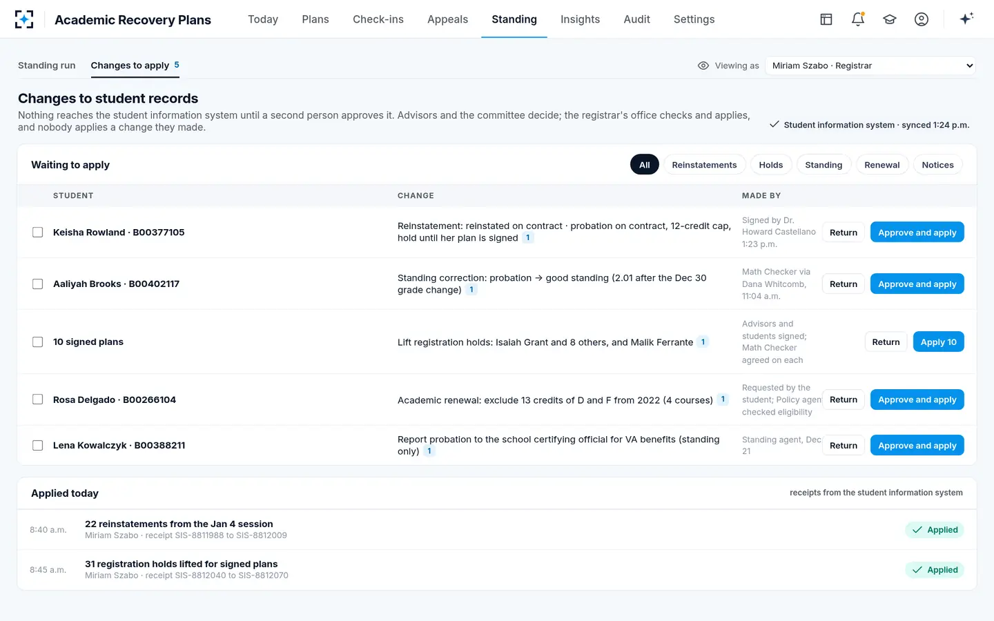Filter by Holds
Screen dimensions: 994x621
pos(771,165)
